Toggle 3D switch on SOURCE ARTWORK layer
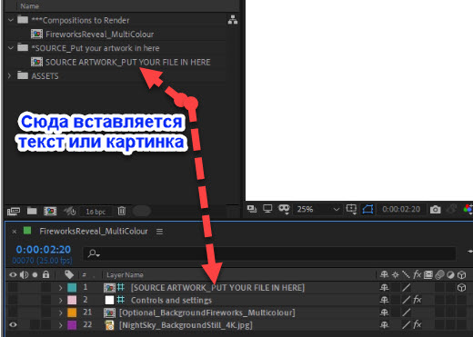This screenshot has height=337, width=473. tap(461, 287)
